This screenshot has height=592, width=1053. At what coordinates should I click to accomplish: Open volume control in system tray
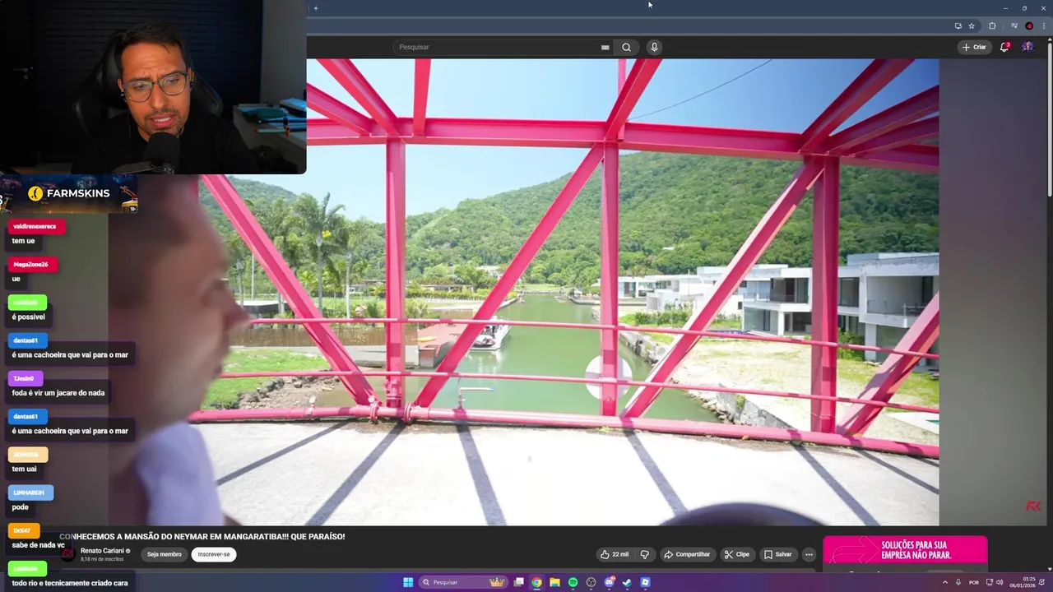[x=1000, y=582]
